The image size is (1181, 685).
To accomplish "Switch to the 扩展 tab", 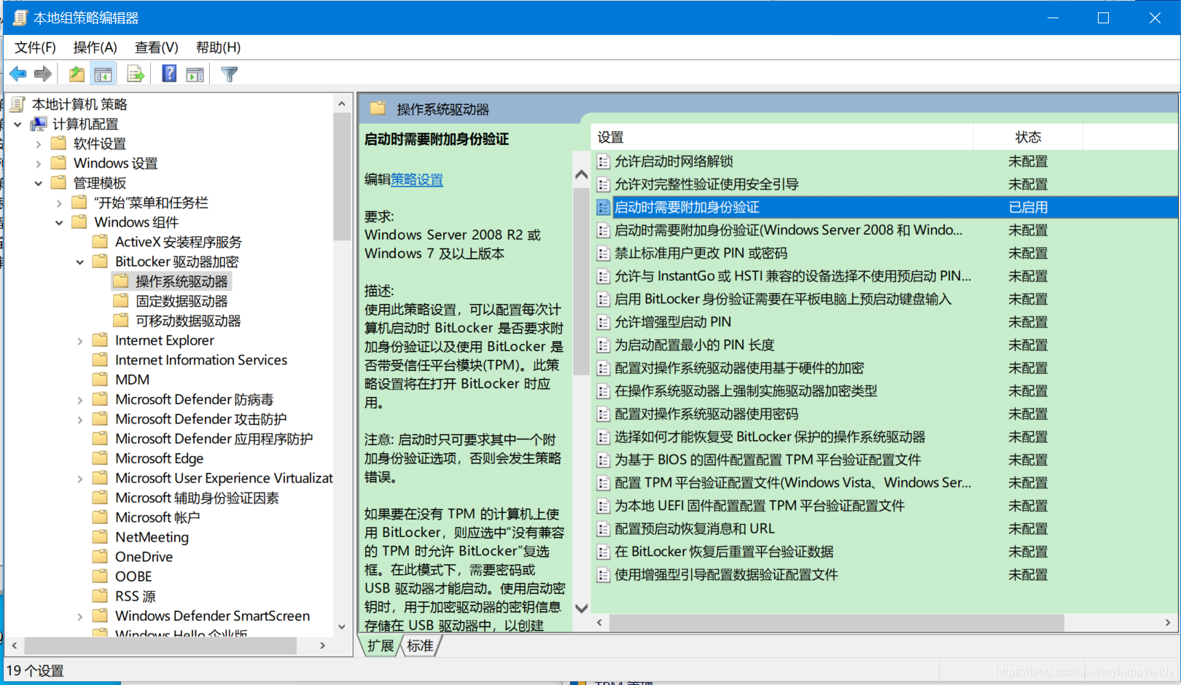I will (x=380, y=646).
